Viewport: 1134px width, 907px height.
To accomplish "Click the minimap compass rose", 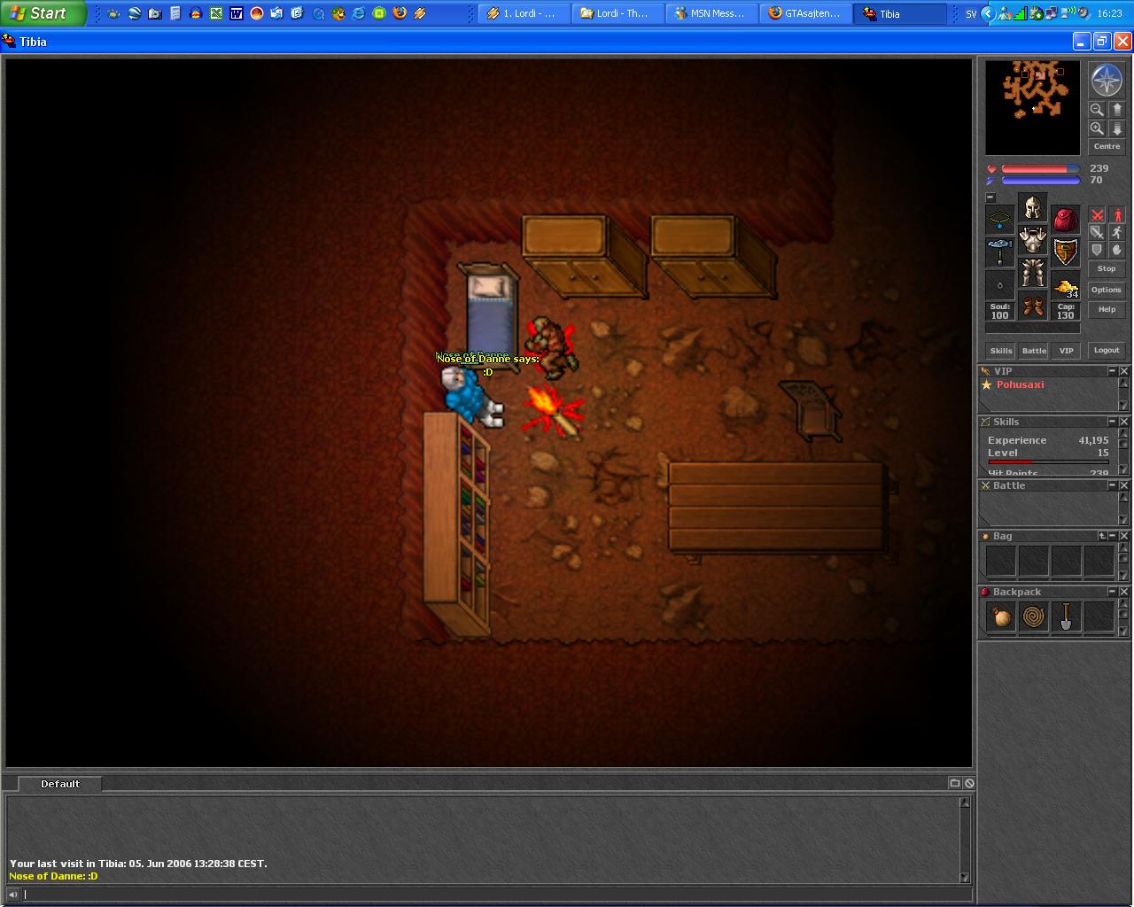I will point(1107,81).
